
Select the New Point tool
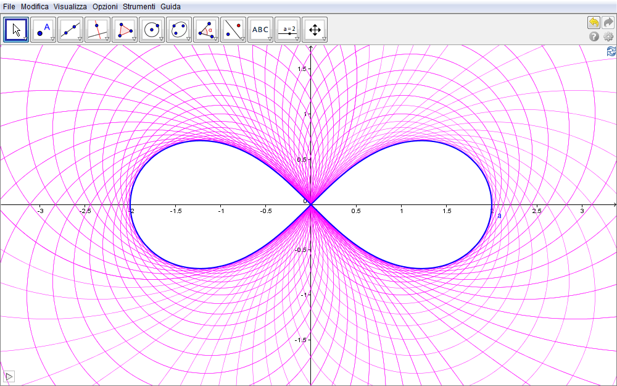[x=43, y=29]
